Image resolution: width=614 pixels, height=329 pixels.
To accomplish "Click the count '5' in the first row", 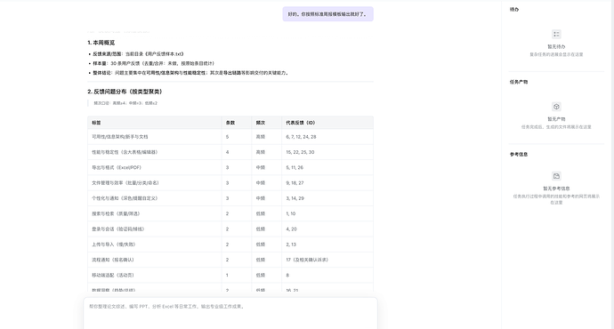I will 227,137.
